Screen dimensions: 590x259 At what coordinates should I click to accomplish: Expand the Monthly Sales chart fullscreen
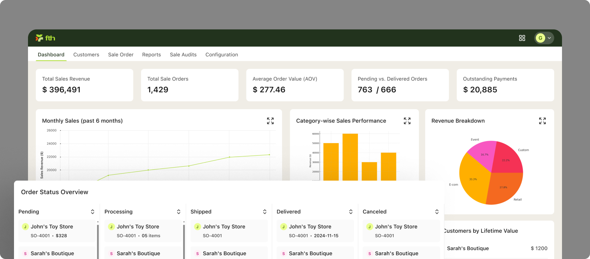coord(270,121)
